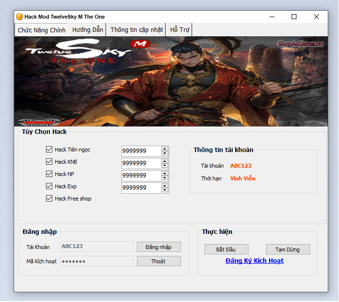Click the Vĩnh Viễn expiry text
Screen dimensions: 339x302
click(243, 178)
